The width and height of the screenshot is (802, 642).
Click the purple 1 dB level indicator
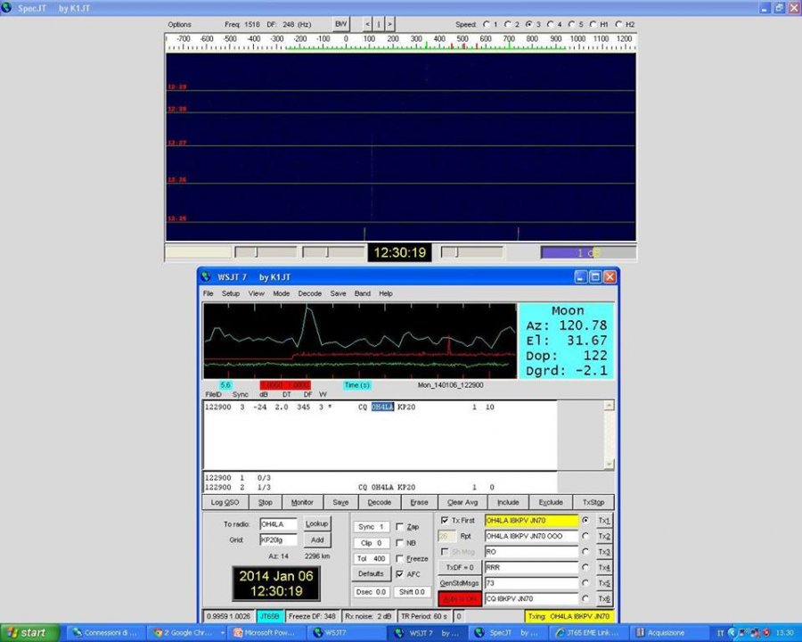tap(588, 252)
